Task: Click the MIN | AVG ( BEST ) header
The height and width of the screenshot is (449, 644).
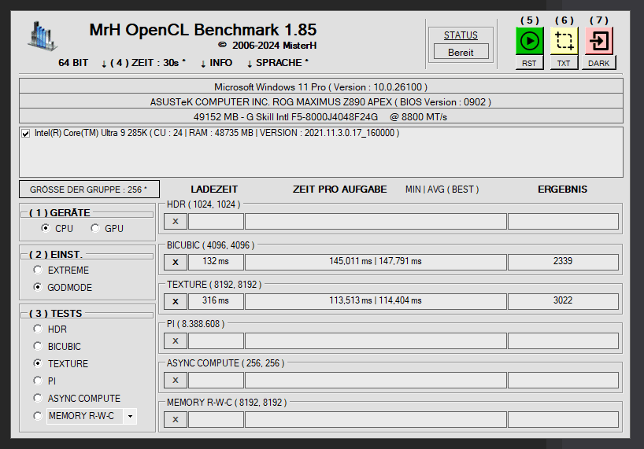Action: [x=442, y=190]
